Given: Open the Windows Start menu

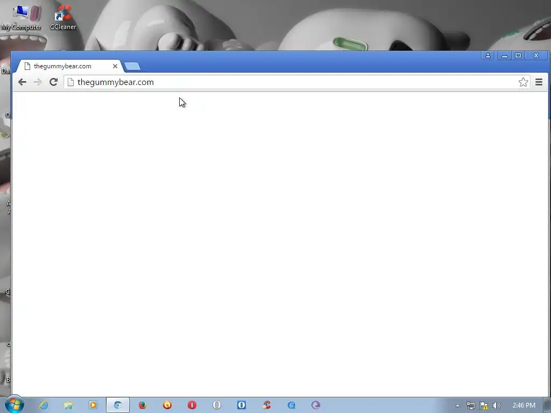Looking at the screenshot, I should pyautogui.click(x=14, y=404).
